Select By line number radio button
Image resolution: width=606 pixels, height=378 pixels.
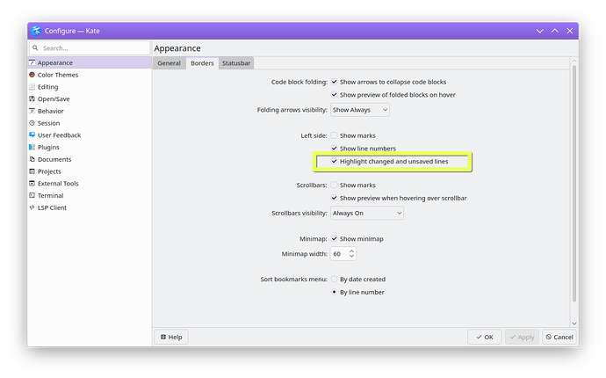[335, 292]
